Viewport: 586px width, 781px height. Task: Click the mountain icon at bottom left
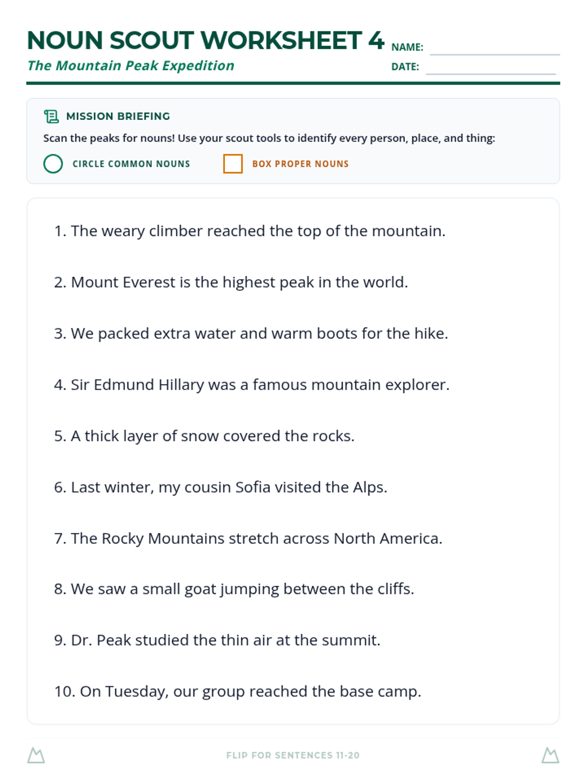coord(36,755)
